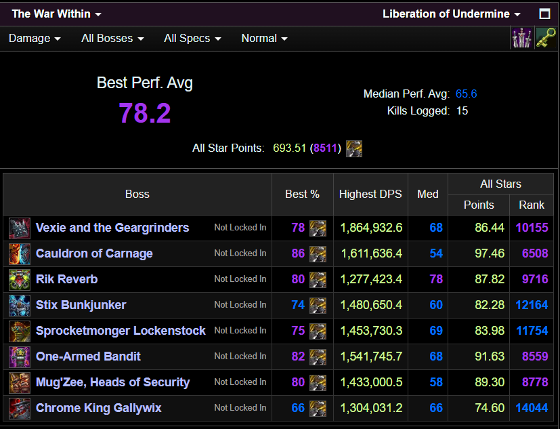Click the Rik Reverb boss portrait icon

(x=20, y=279)
